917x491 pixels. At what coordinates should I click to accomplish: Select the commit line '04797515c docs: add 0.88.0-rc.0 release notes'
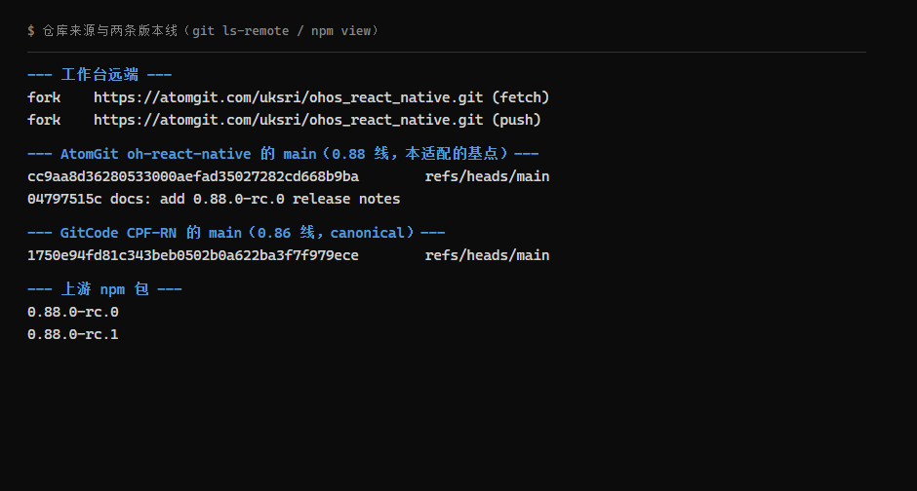point(214,199)
